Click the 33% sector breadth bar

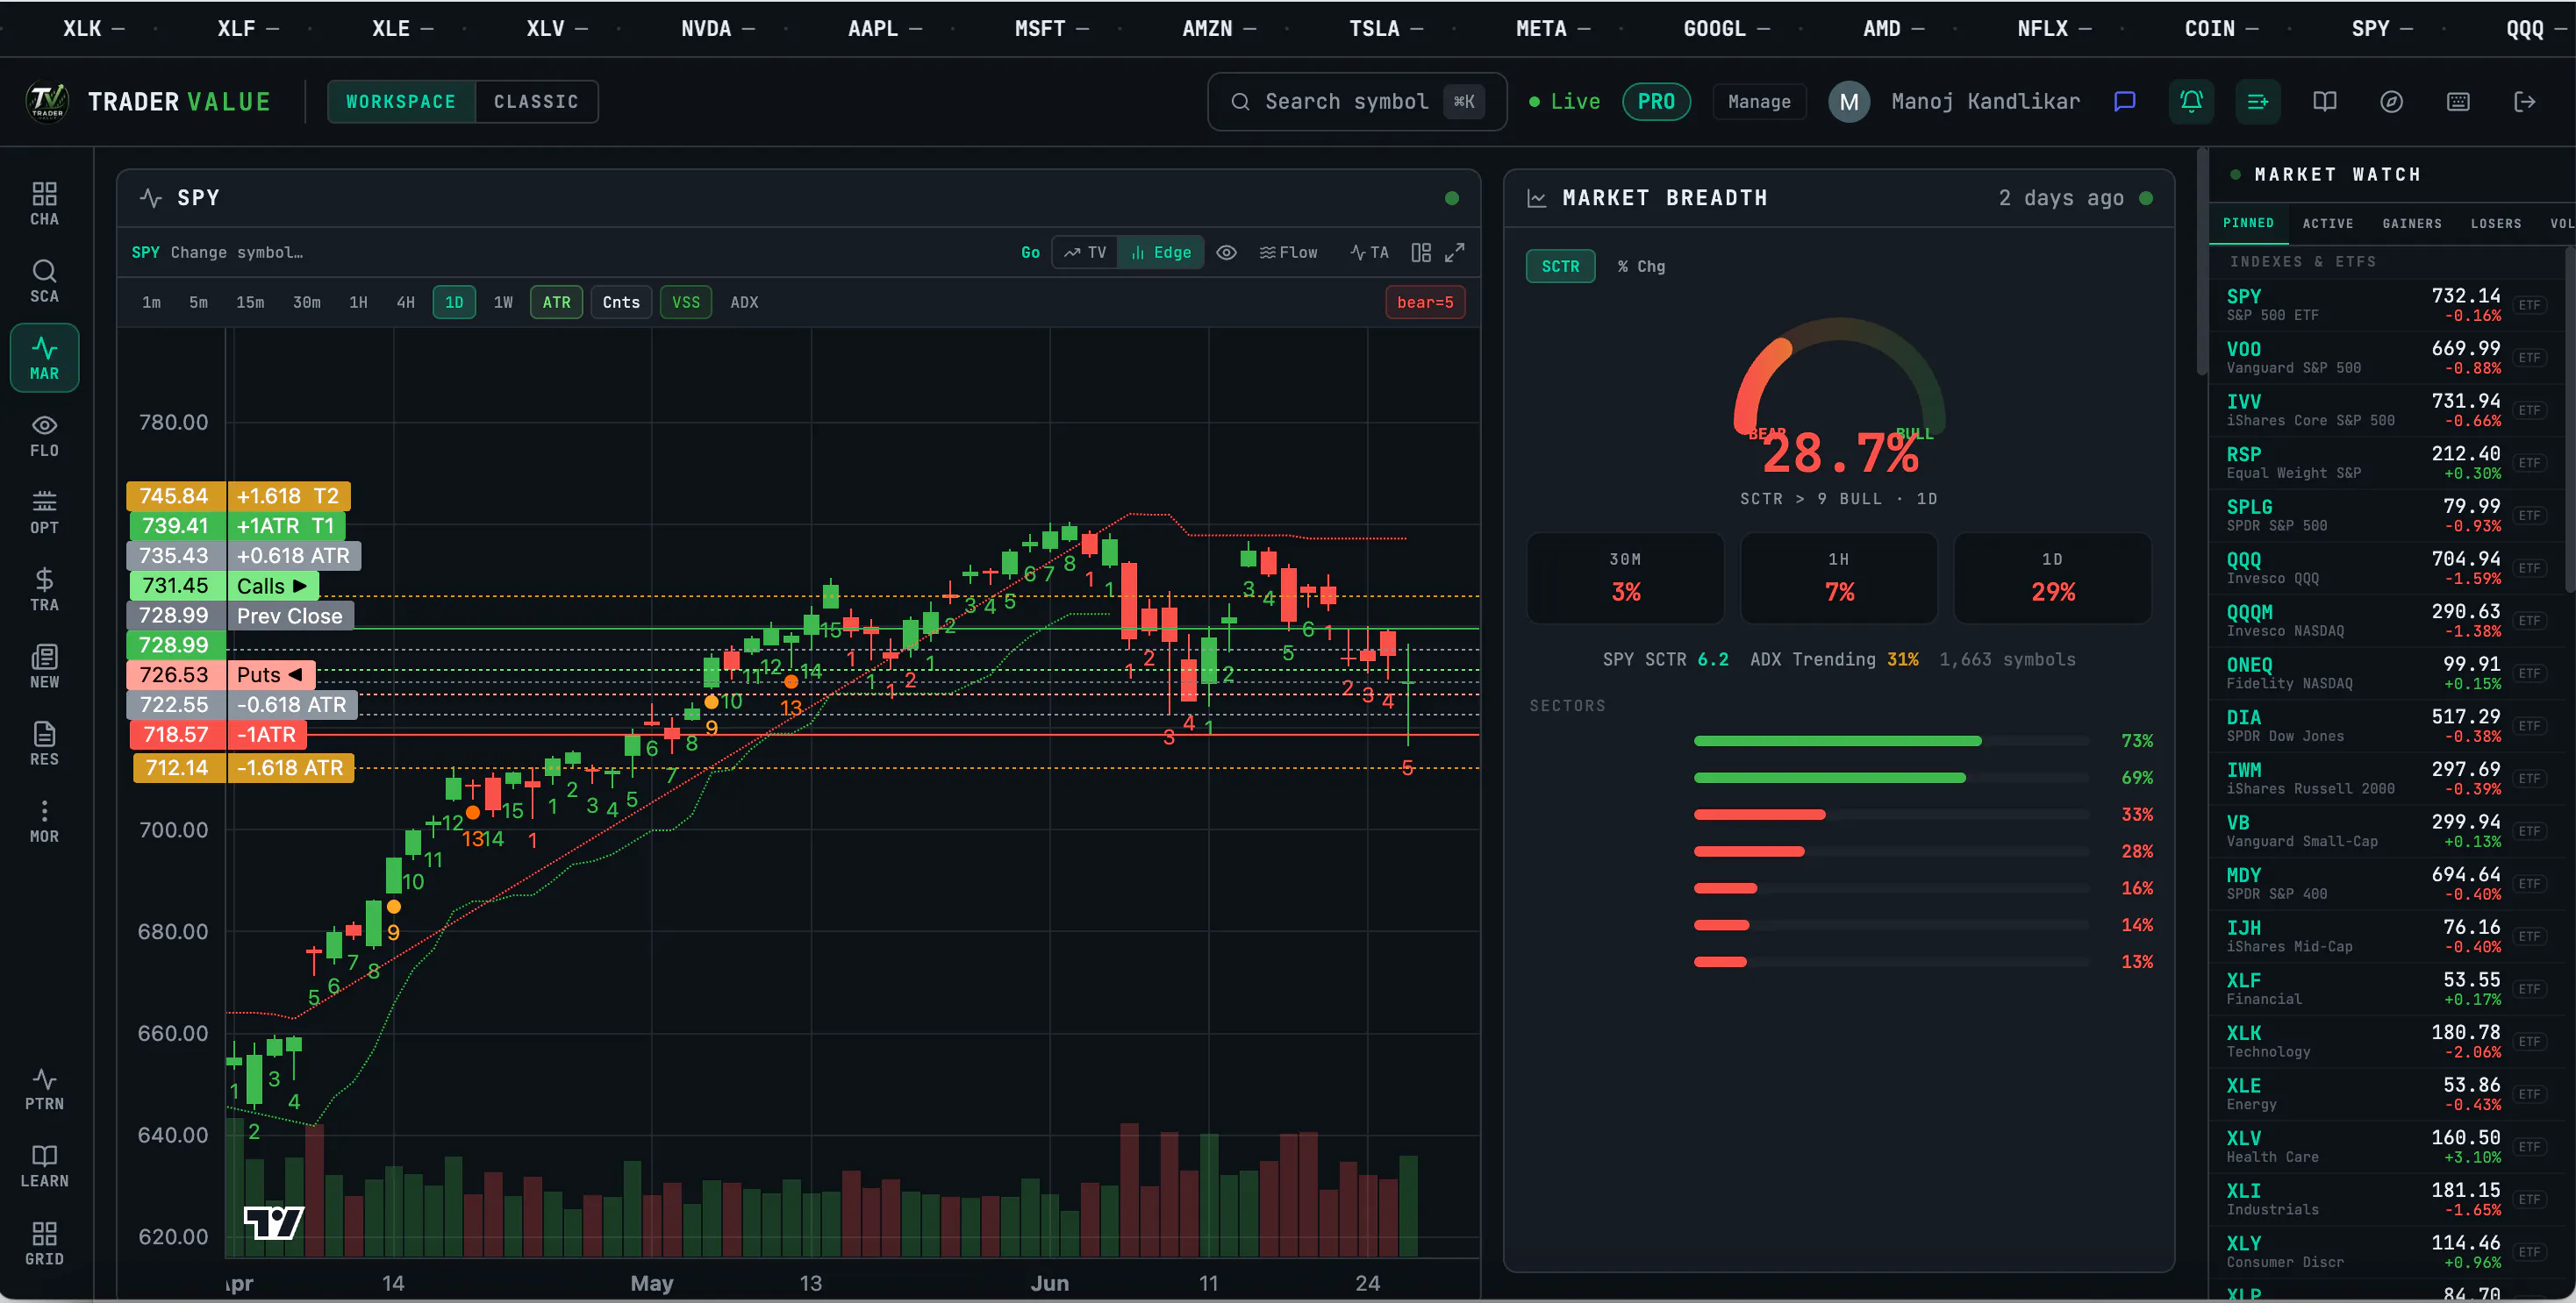click(x=1892, y=815)
